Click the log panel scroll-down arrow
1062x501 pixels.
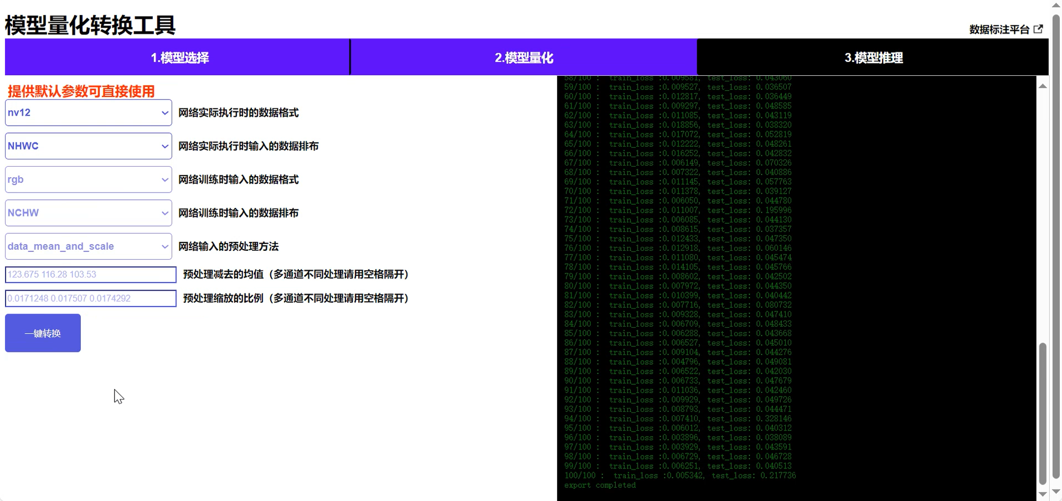[1043, 494]
